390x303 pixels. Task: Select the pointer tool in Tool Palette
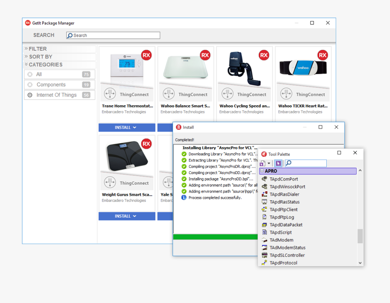coord(278,163)
